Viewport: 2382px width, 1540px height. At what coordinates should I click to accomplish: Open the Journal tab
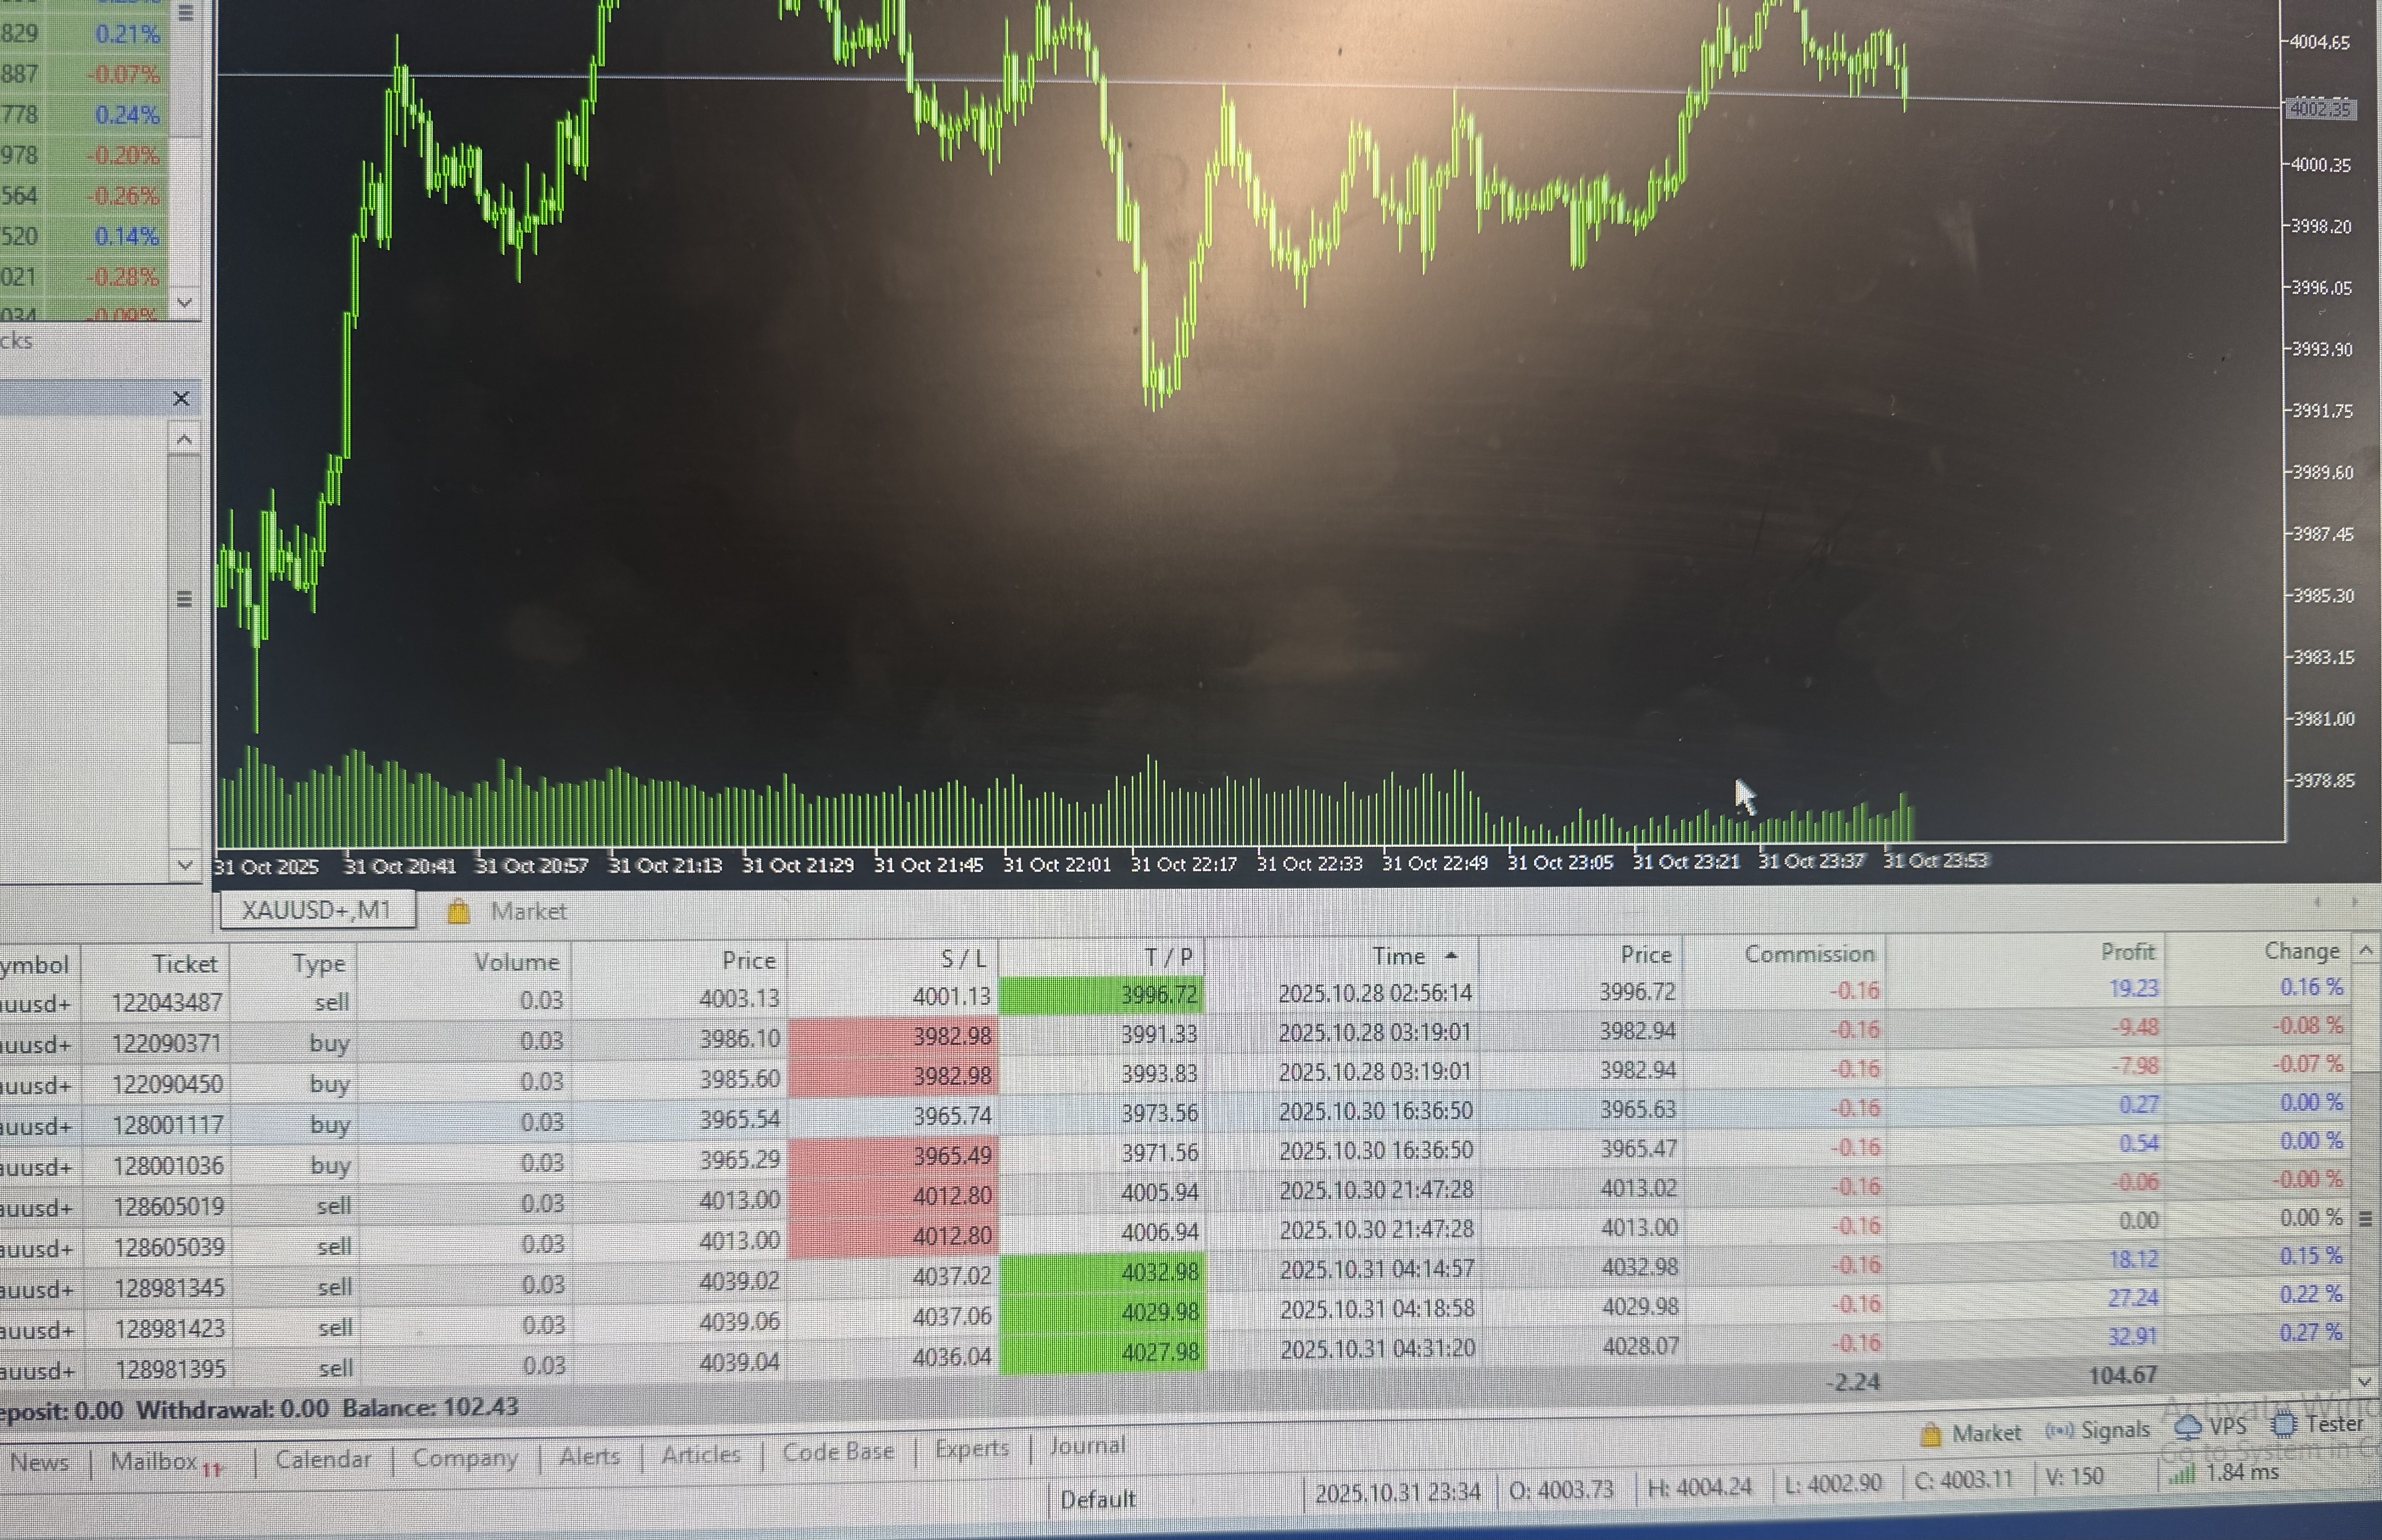pyautogui.click(x=1087, y=1445)
